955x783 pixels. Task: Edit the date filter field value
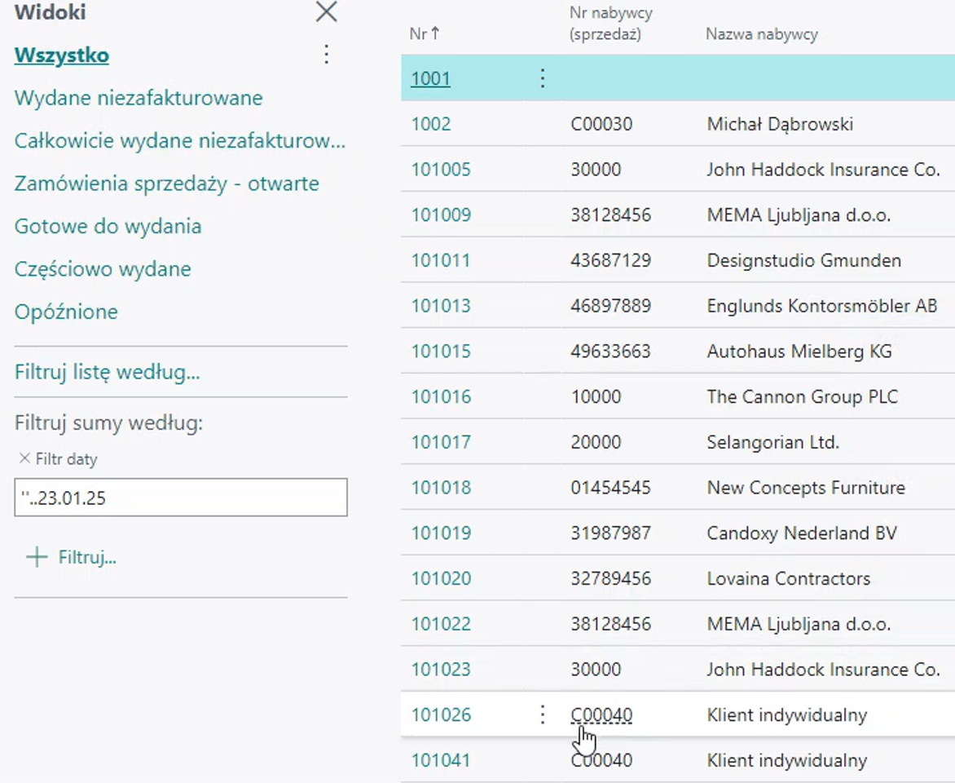pos(181,498)
